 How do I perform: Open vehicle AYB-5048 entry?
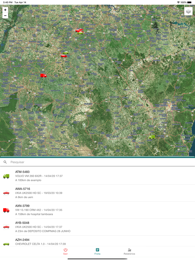click(x=97, y=227)
